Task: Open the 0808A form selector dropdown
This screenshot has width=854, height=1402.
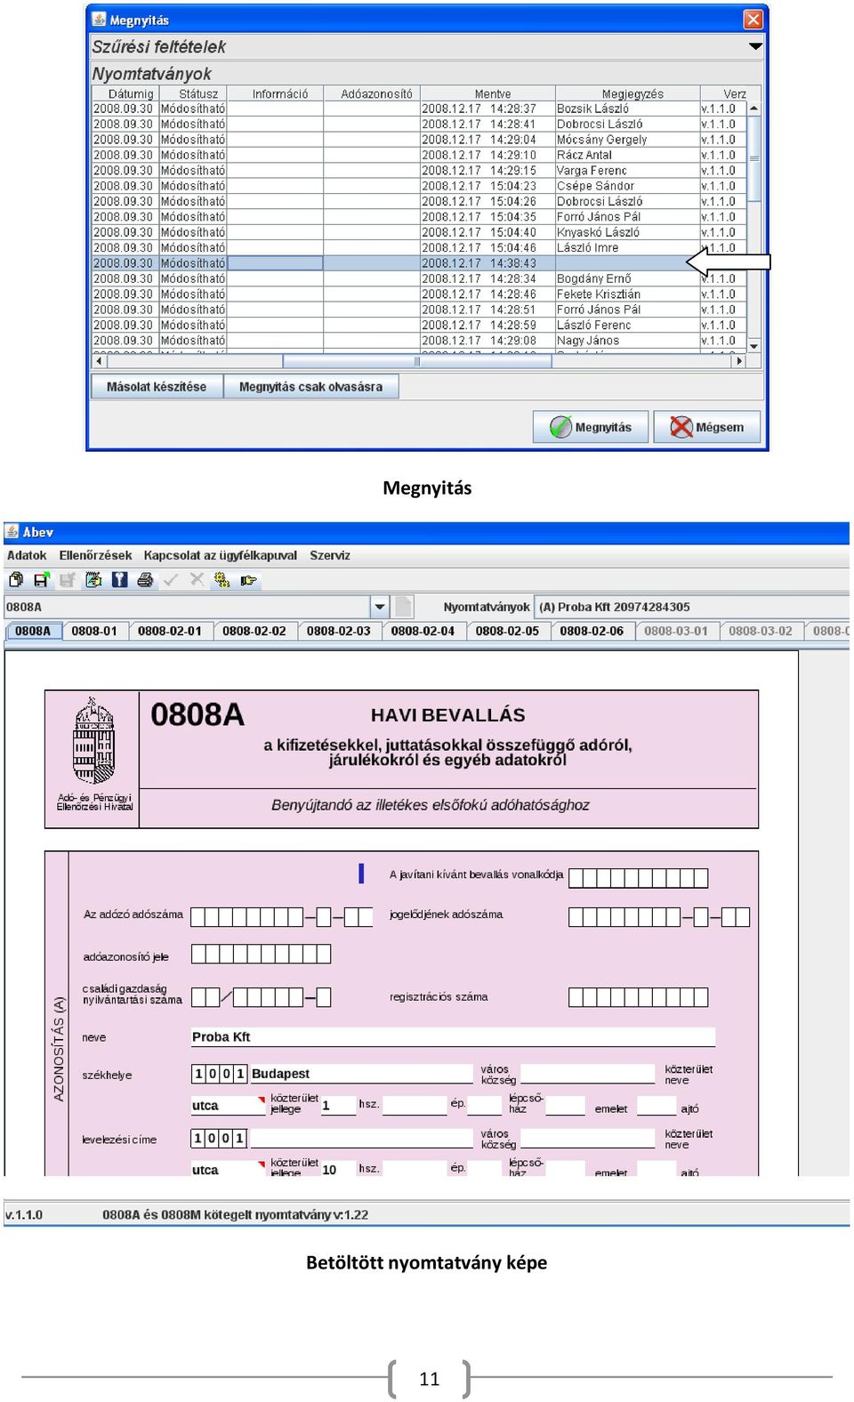Action: [x=380, y=607]
